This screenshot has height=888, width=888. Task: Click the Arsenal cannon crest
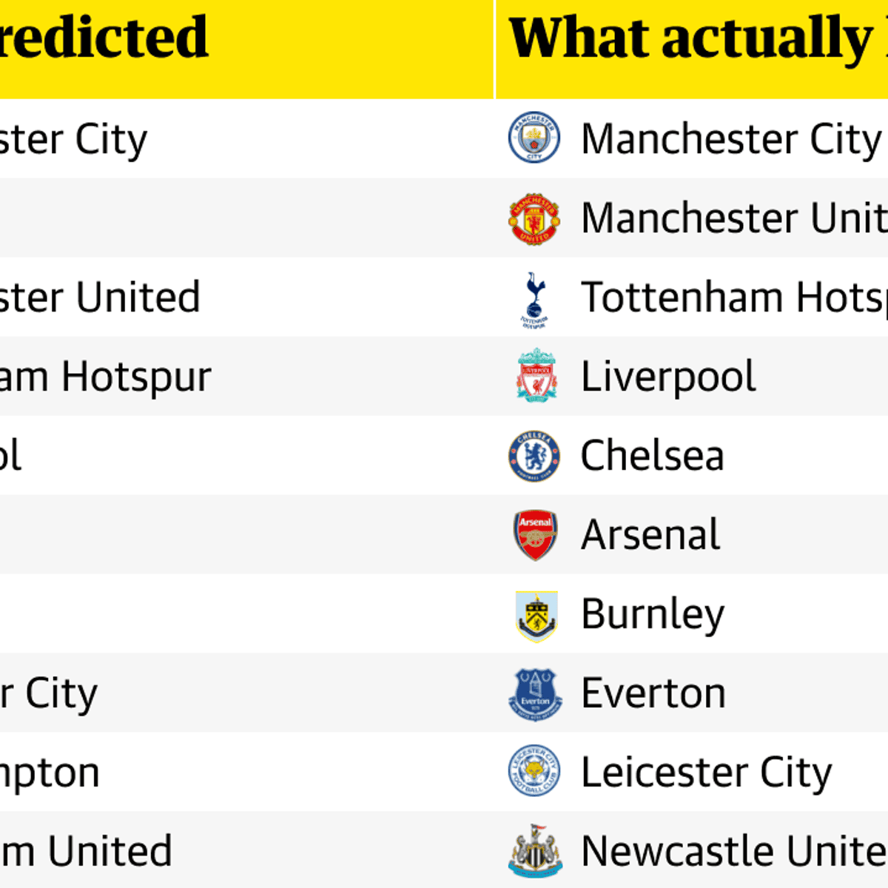pos(536,534)
